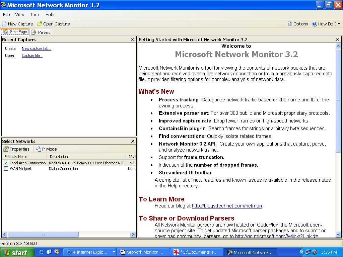Switch to the Parsers tab
Screen dimensions: 343x257
(x=41, y=32)
